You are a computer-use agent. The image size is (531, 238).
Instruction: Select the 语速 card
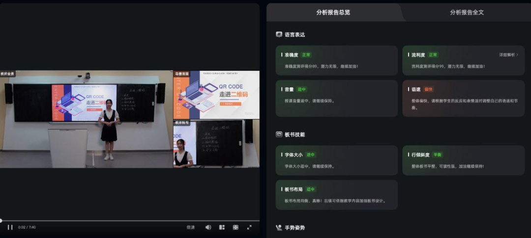463,98
